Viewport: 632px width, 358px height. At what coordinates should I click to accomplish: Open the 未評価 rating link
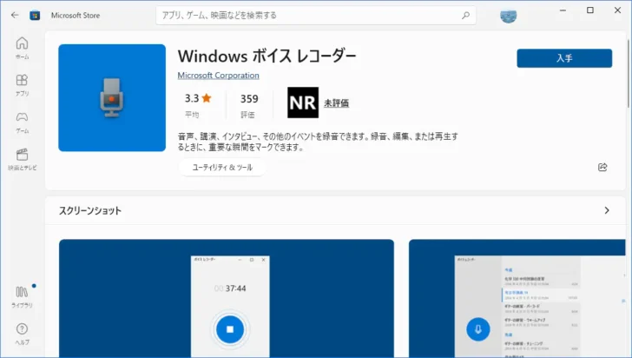337,103
